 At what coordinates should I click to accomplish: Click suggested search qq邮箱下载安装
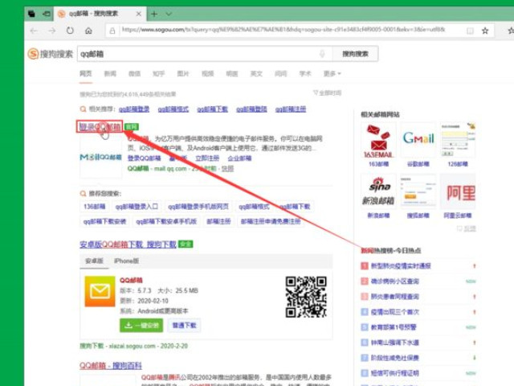pyautogui.click(x=104, y=222)
